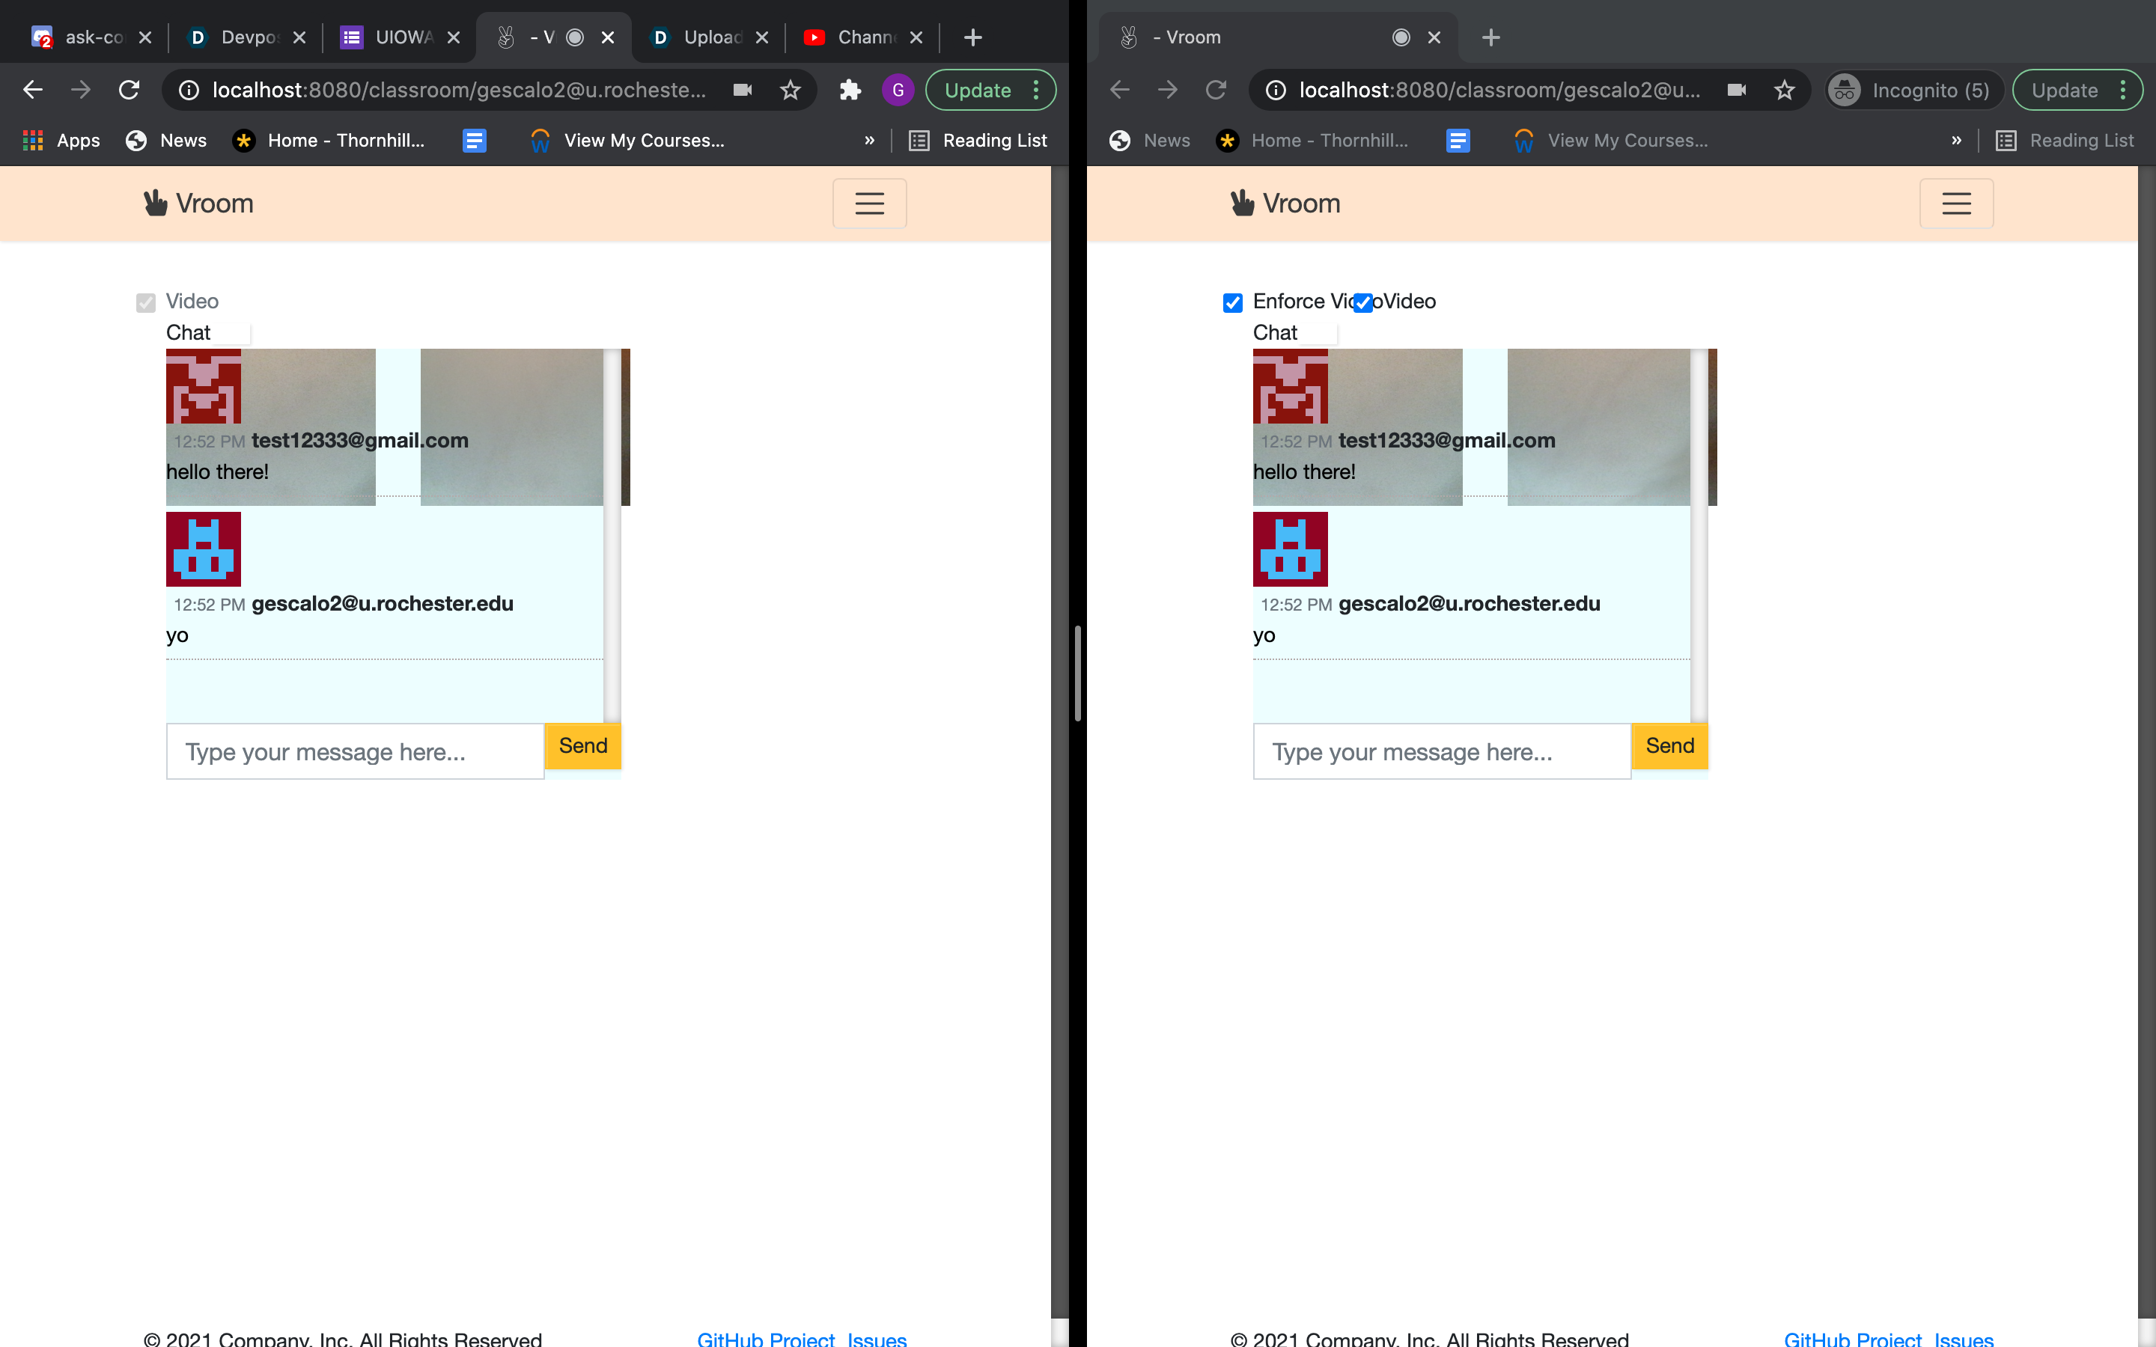This screenshot has width=2156, height=1347.
Task: Expand hamburger menu in left Vroom navbar
Action: tap(870, 203)
